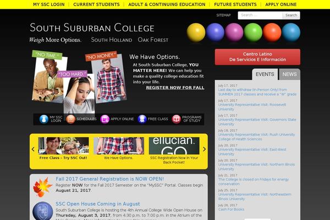
Task: Open the My SSC Login person icon
Action: click(x=44, y=119)
